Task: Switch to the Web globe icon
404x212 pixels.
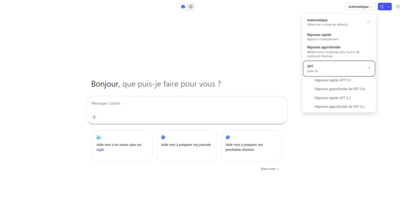Action: pyautogui.click(x=190, y=7)
